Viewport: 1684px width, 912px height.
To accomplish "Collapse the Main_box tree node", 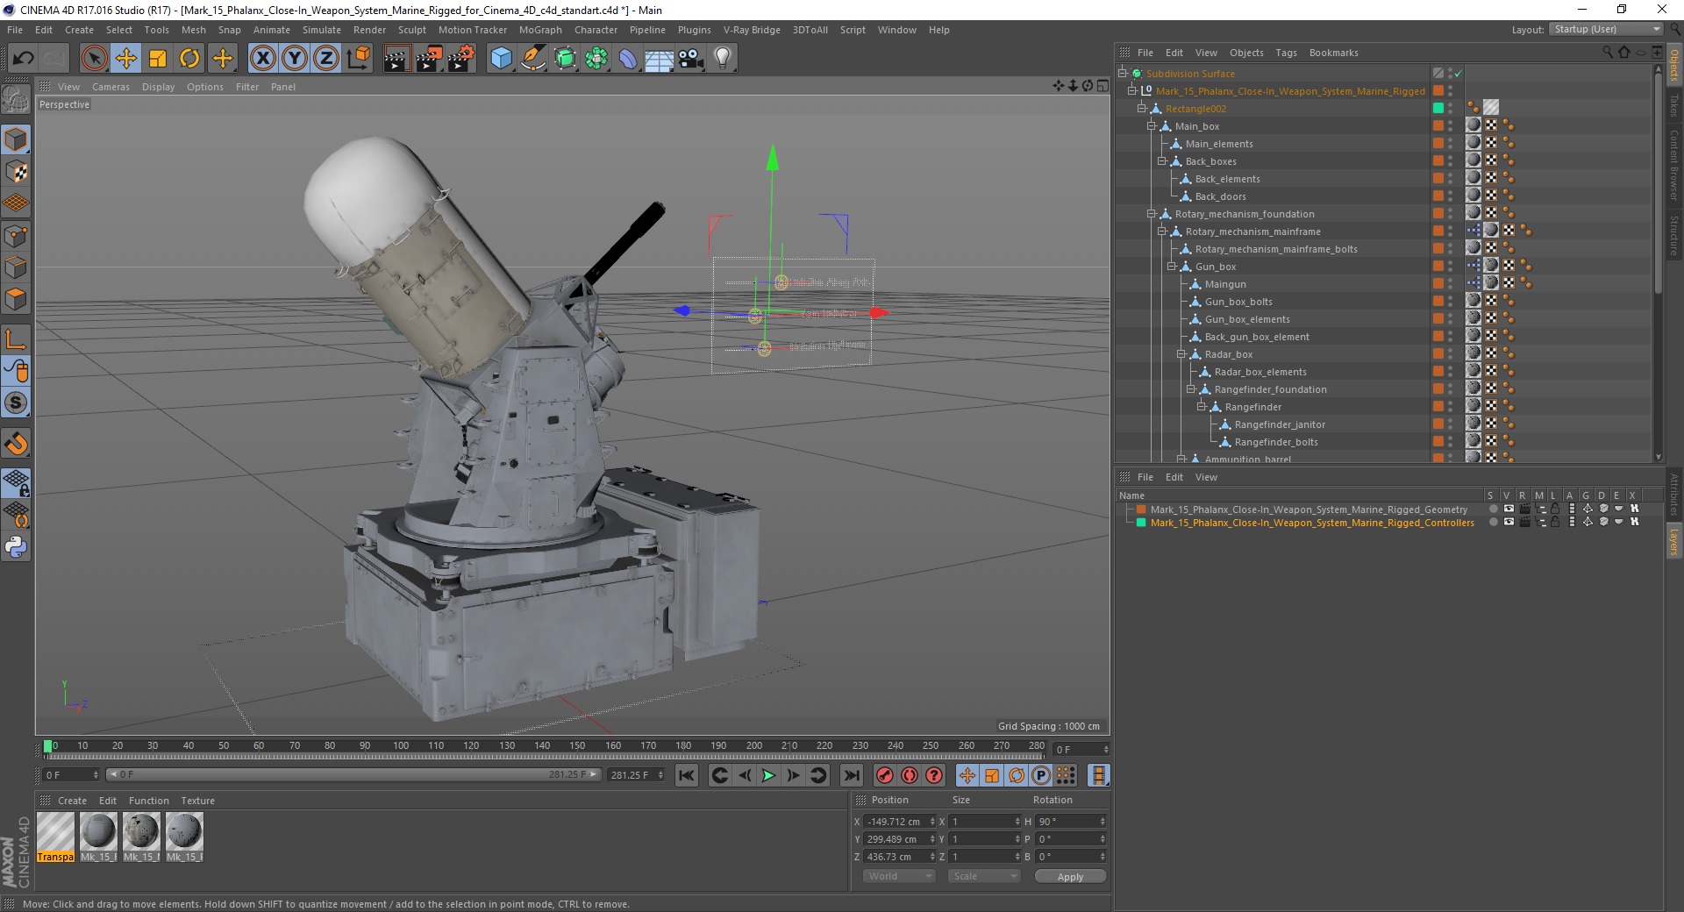I will click(x=1152, y=126).
